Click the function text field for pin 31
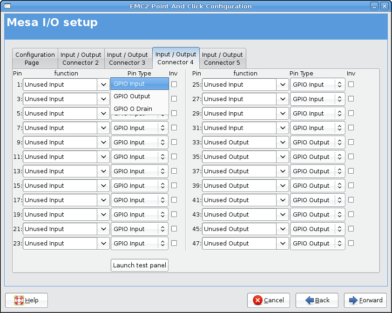The image size is (392, 313). coord(239,128)
